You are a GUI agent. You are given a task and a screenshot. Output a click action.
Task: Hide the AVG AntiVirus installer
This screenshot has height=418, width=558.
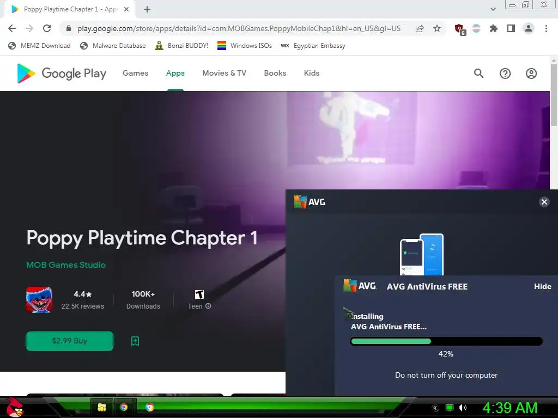click(543, 286)
